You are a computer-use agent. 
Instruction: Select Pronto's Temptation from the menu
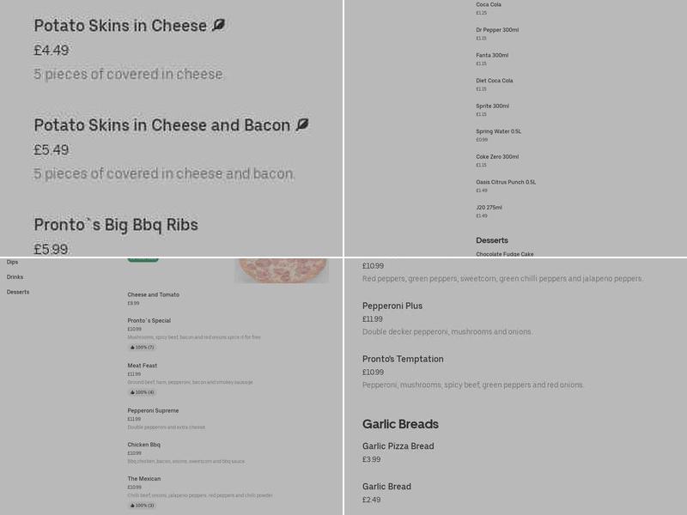(404, 359)
